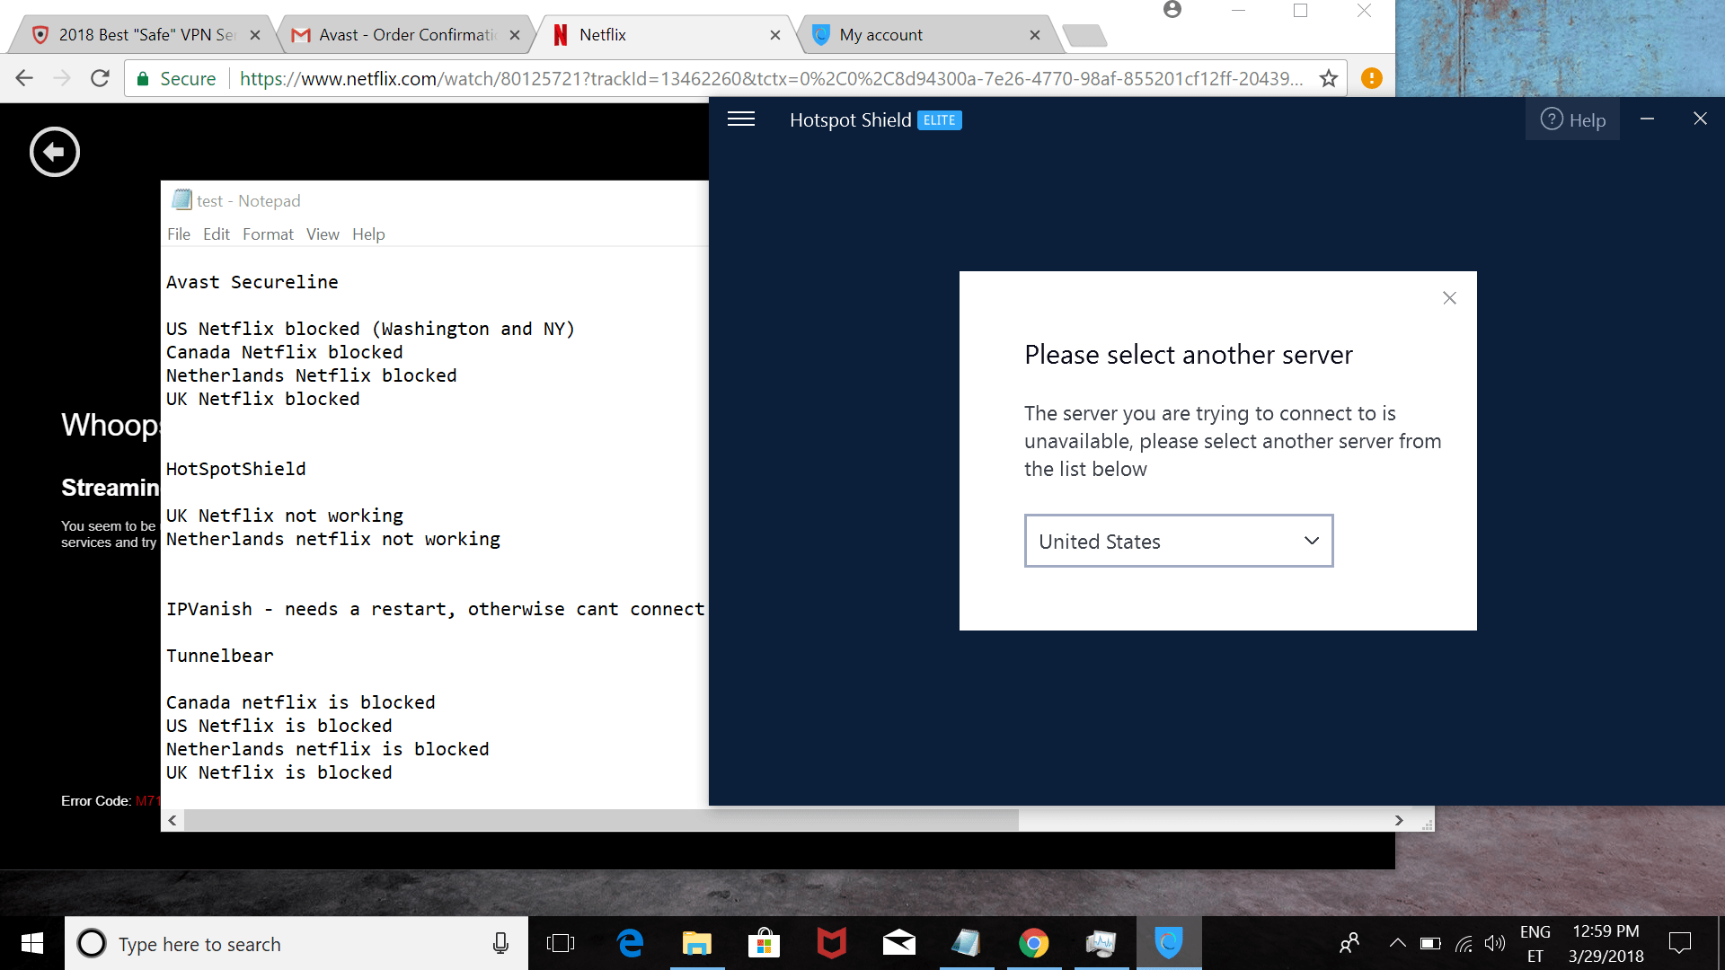1725x970 pixels.
Task: Launch Microsoft Edge from taskbar
Action: pos(631,943)
